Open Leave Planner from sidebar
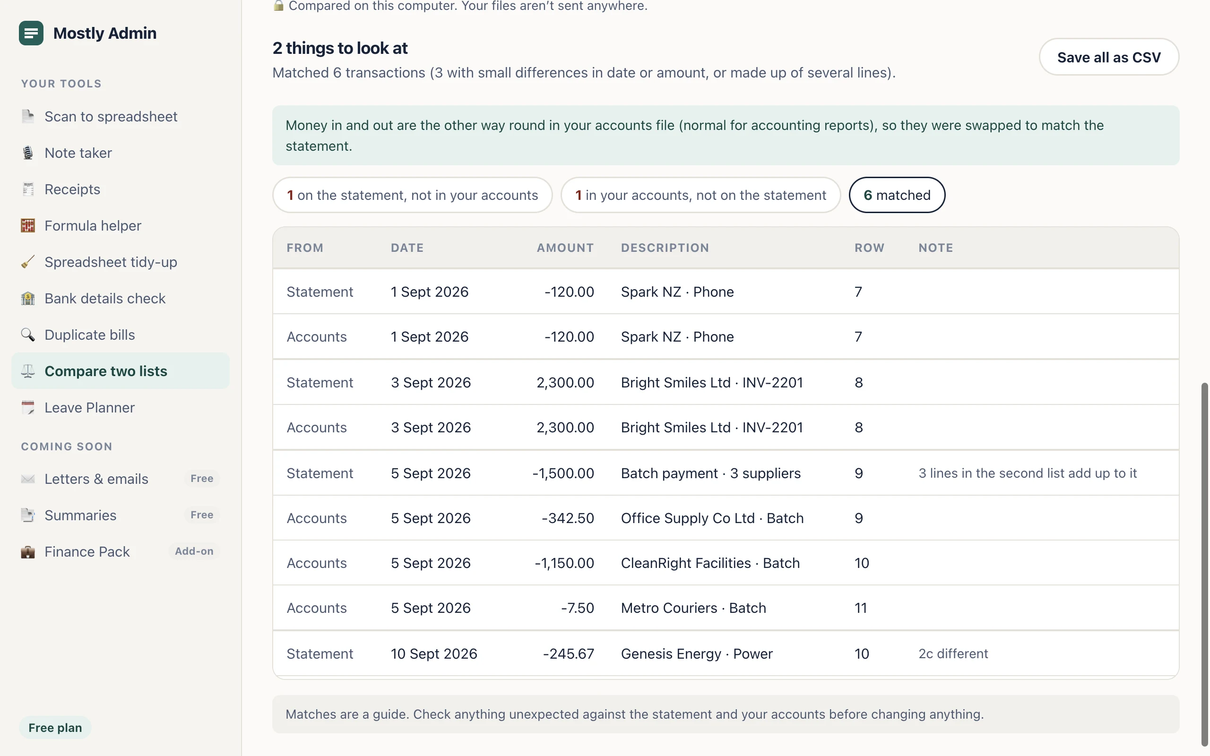Viewport: 1210px width, 756px height. pyautogui.click(x=121, y=407)
